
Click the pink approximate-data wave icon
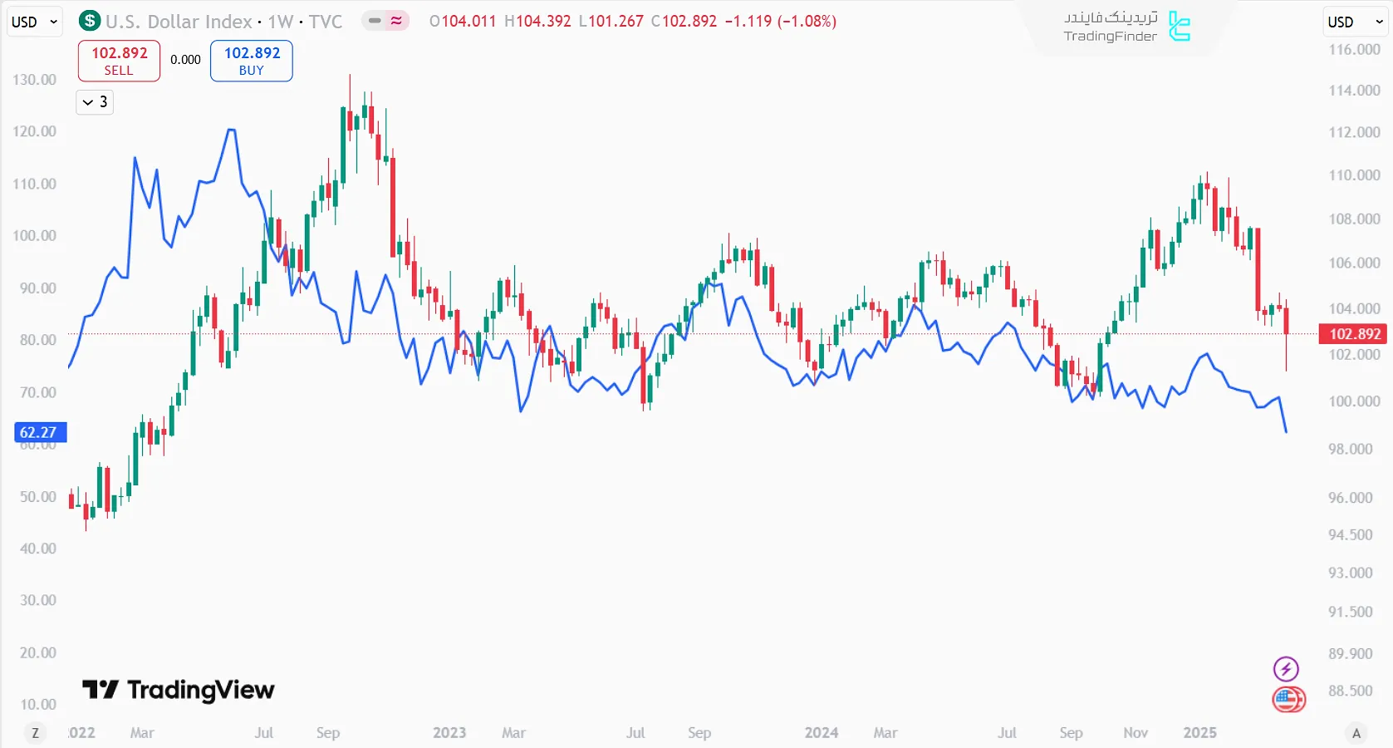click(396, 21)
